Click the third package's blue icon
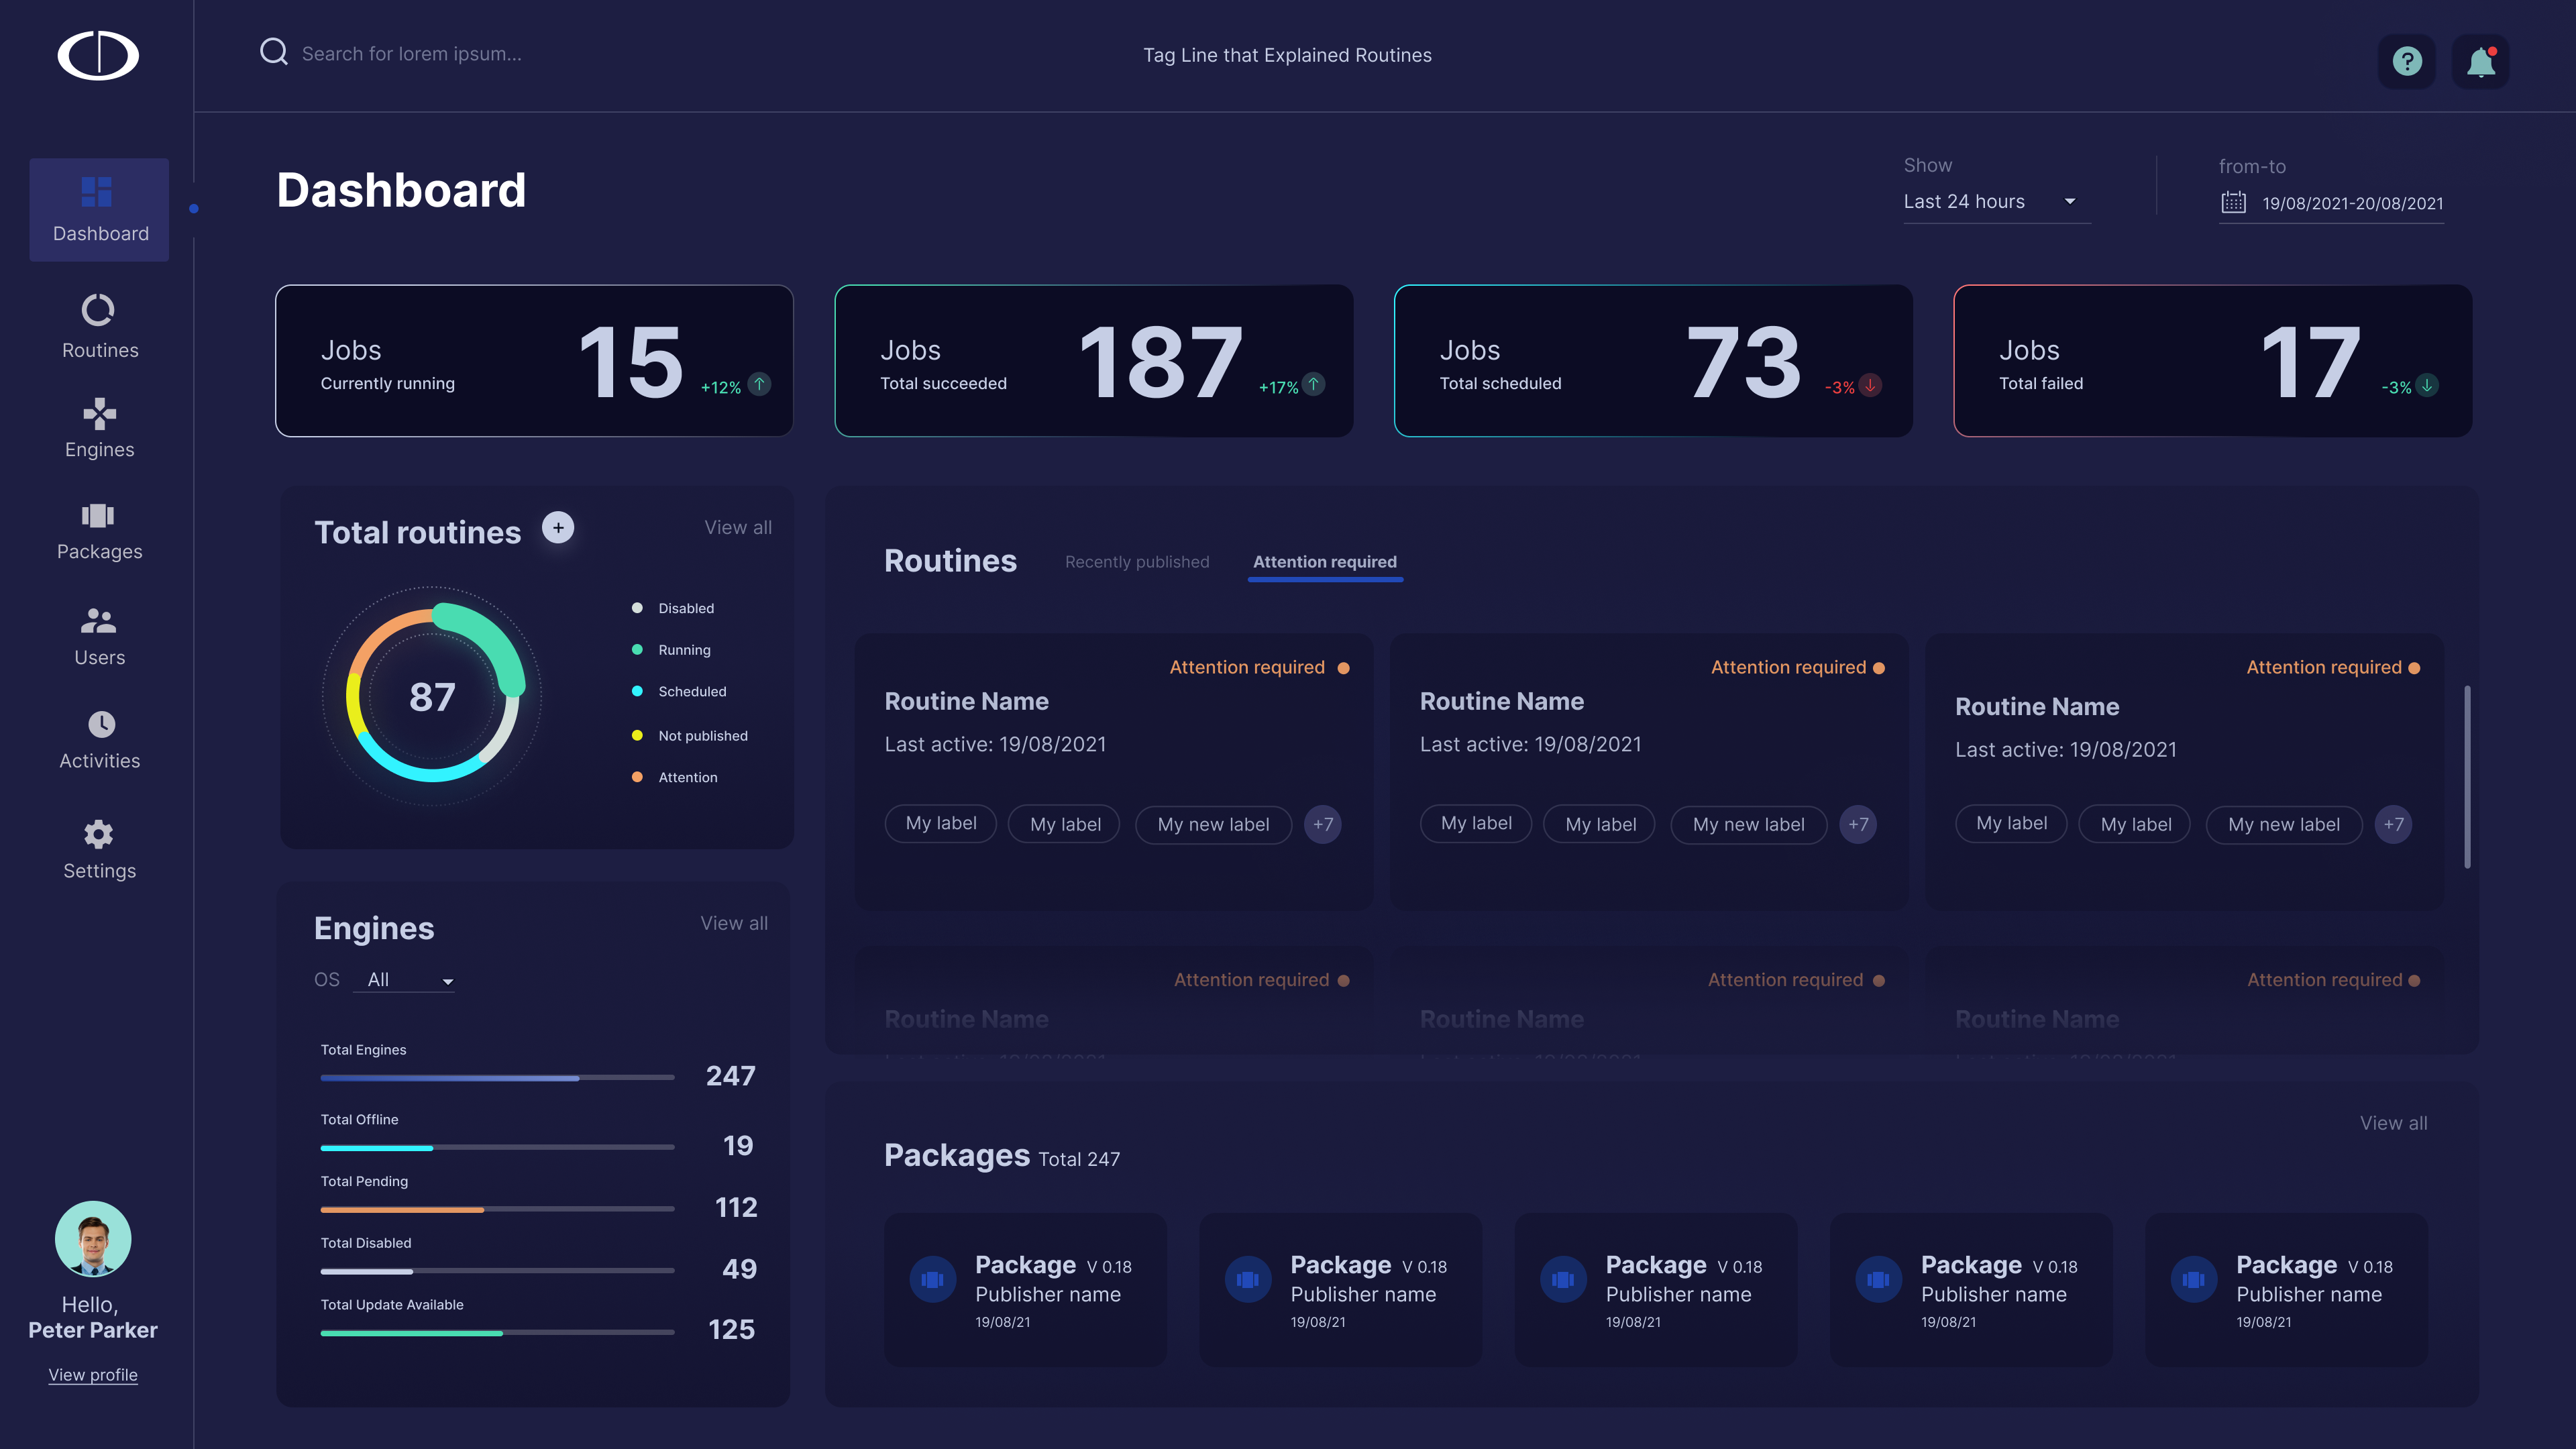 1563,1279
